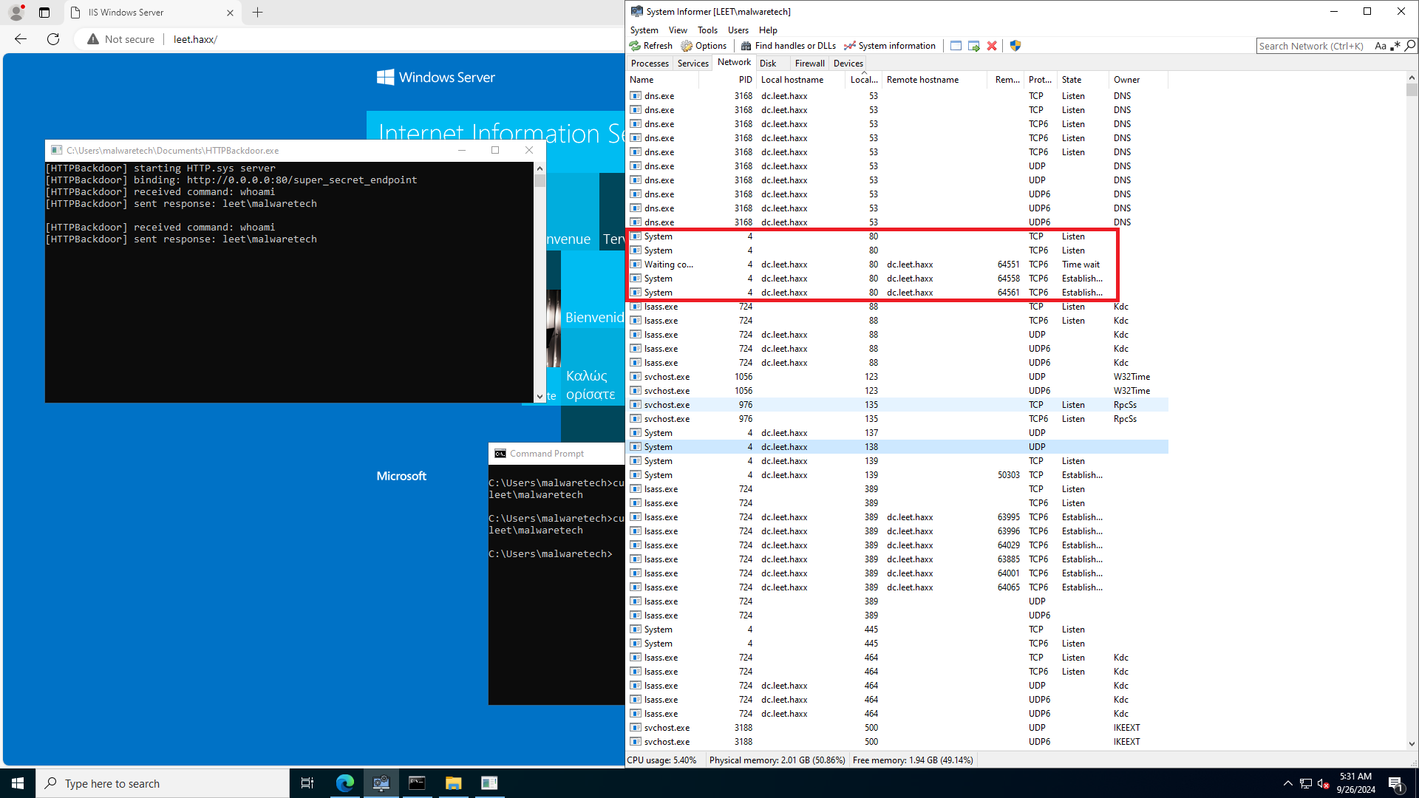Sort by the Prot... column header
The height and width of the screenshot is (798, 1419).
(1040, 80)
